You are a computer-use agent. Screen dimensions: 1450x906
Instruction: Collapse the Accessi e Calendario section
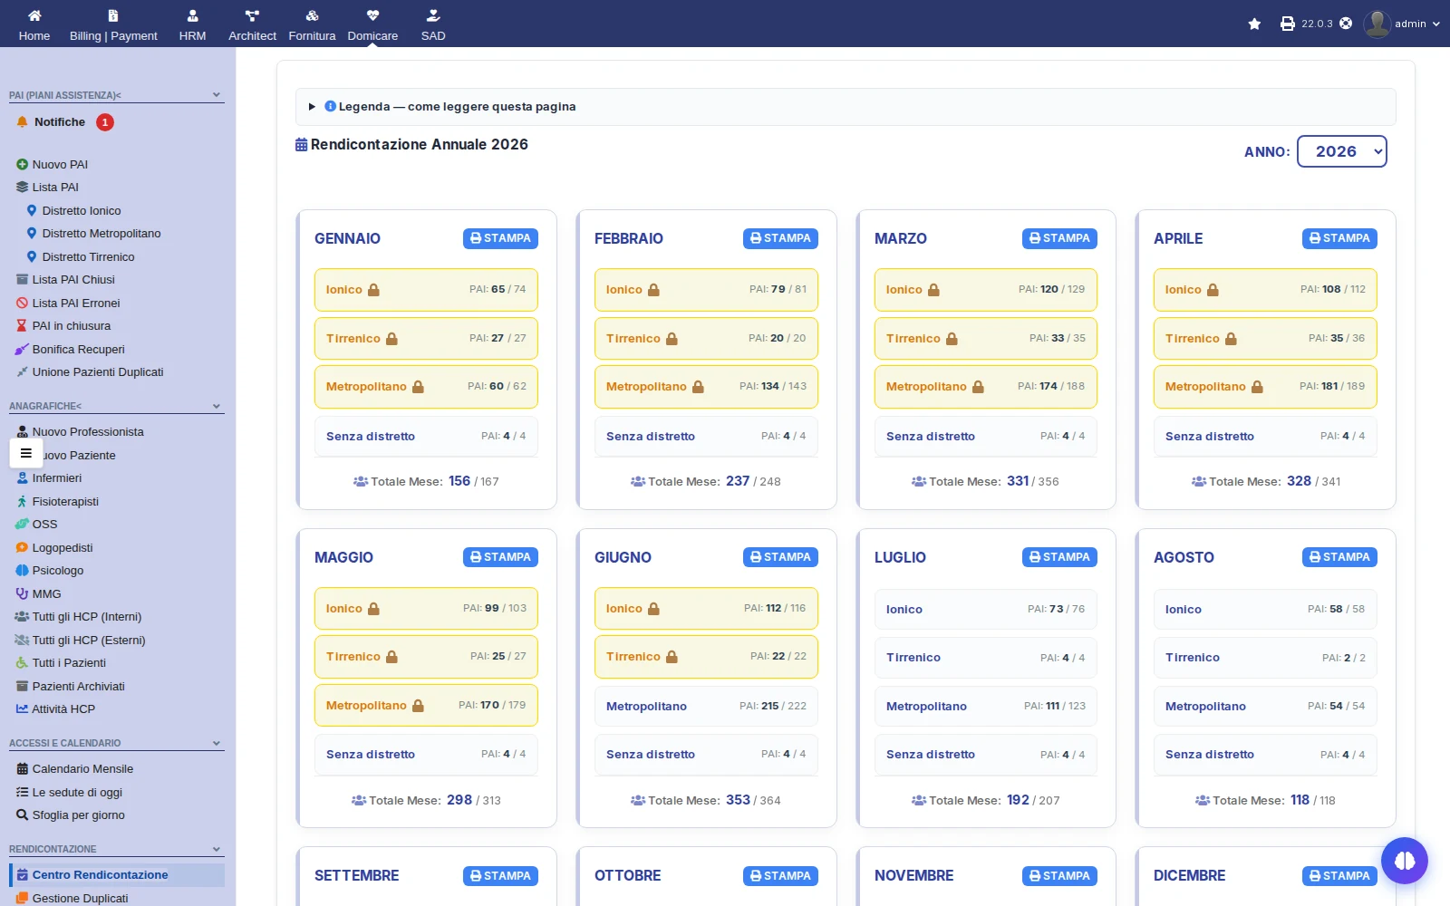(217, 744)
